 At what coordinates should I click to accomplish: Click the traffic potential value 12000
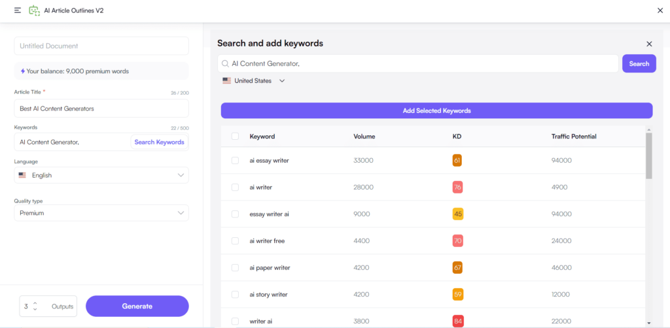pyautogui.click(x=561, y=294)
